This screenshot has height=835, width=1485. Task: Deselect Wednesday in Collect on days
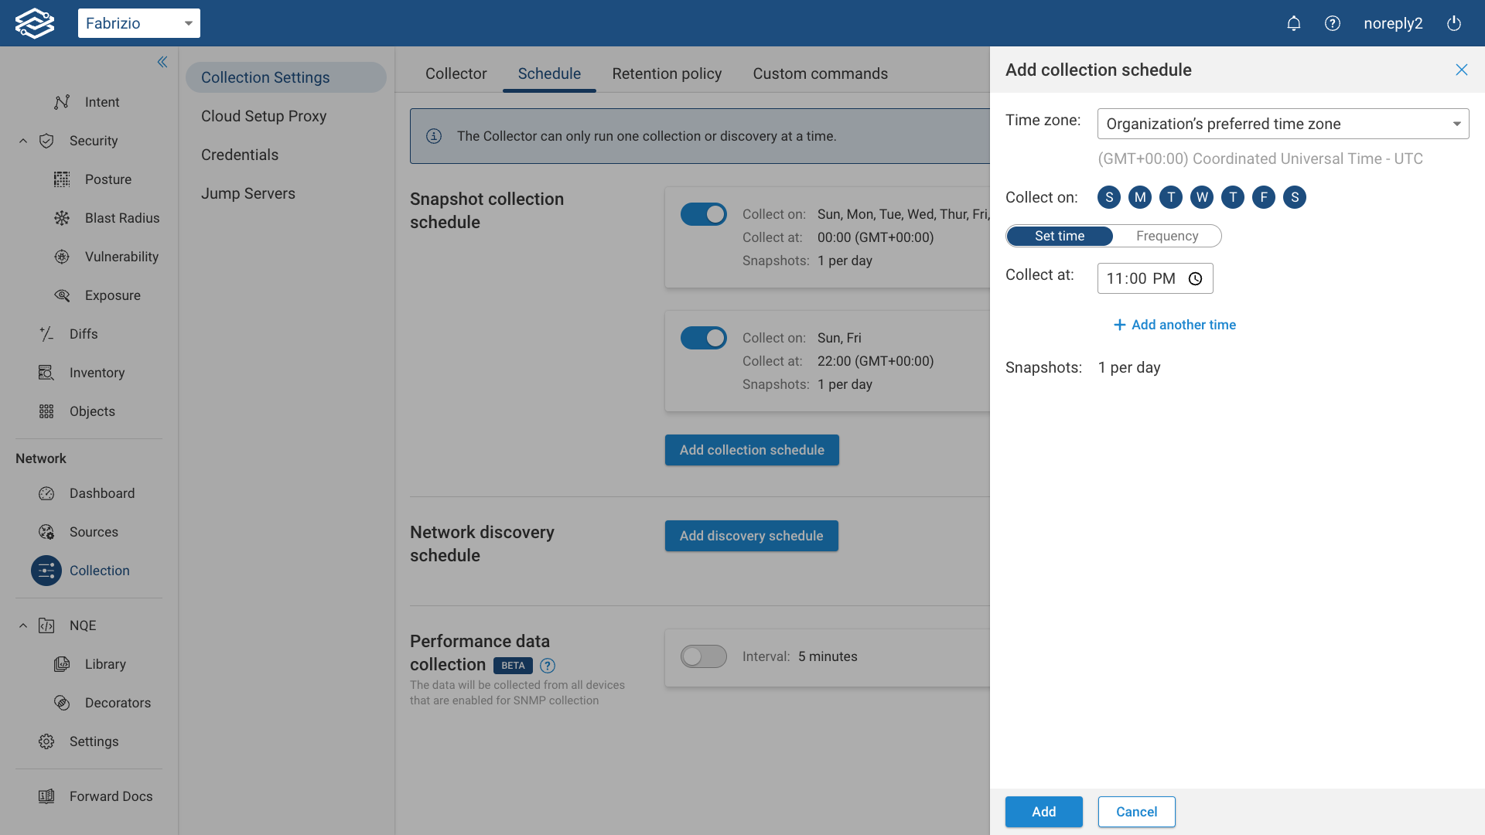coord(1201,197)
